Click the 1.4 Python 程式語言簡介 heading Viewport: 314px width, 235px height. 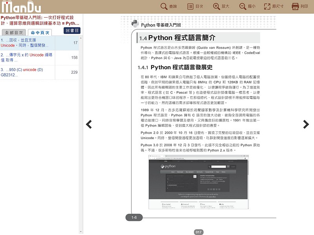point(177,38)
